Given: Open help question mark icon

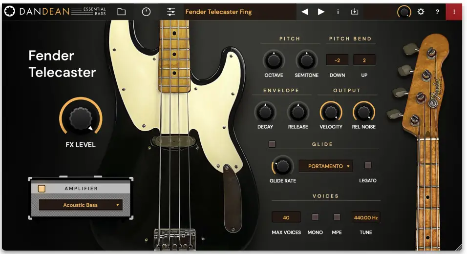Looking at the screenshot, I should point(437,12).
